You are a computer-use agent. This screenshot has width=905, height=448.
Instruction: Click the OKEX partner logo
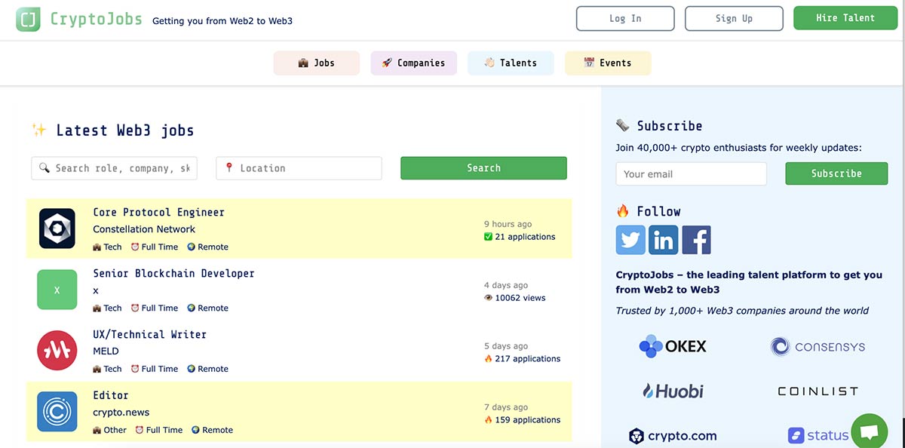(673, 346)
